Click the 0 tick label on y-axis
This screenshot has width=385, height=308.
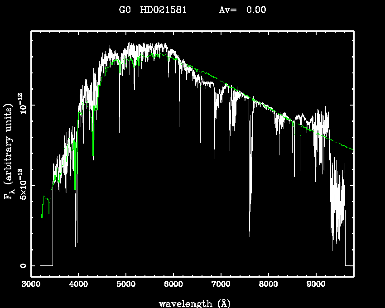pos(22,266)
